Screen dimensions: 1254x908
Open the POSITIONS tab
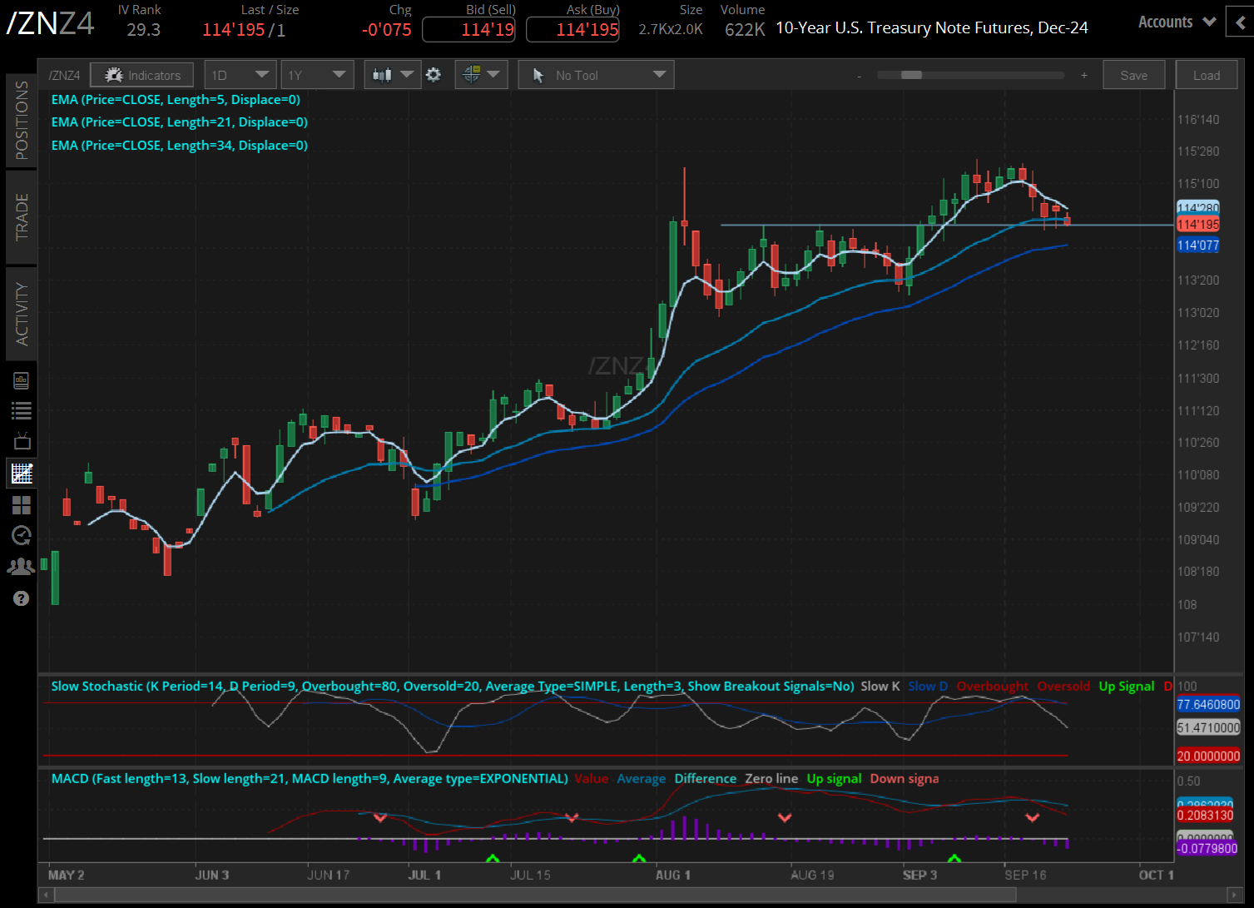point(22,119)
